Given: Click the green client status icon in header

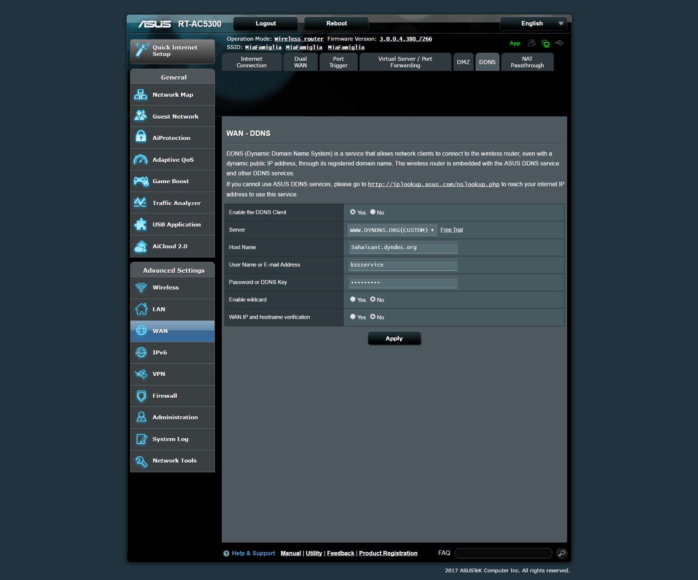Looking at the screenshot, I should pos(546,44).
